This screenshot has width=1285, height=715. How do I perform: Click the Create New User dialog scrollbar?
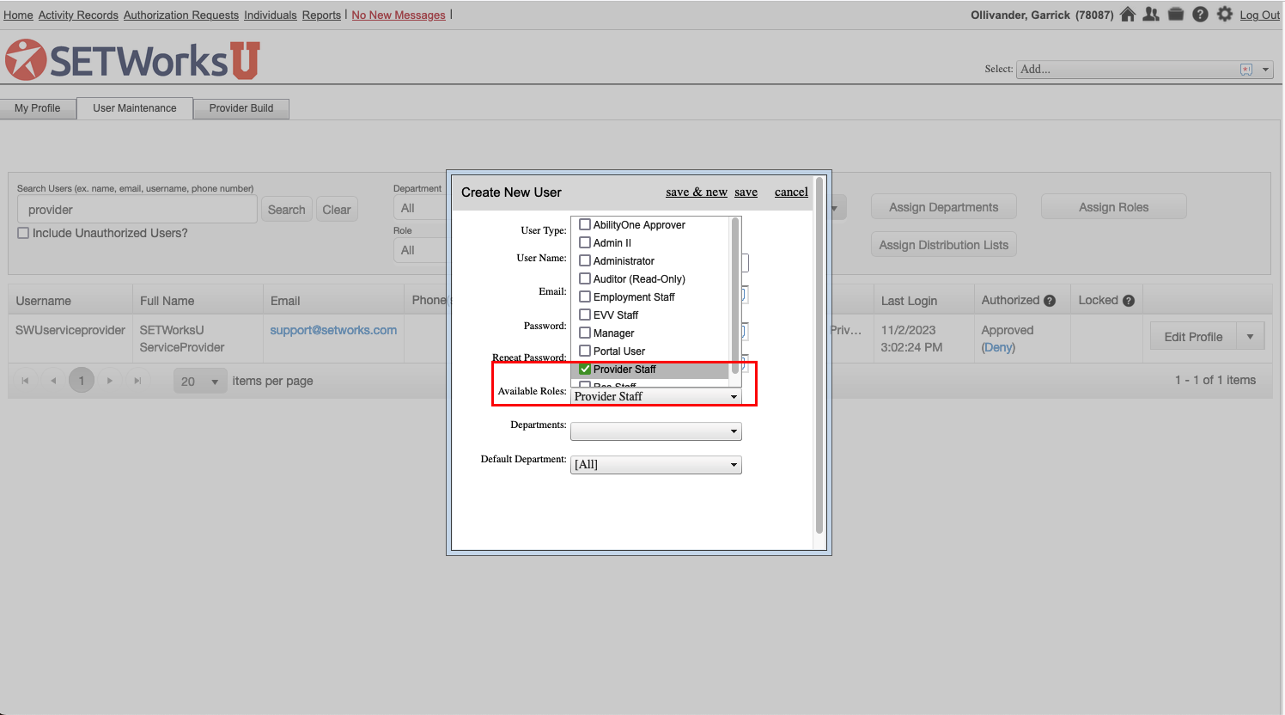point(819,355)
